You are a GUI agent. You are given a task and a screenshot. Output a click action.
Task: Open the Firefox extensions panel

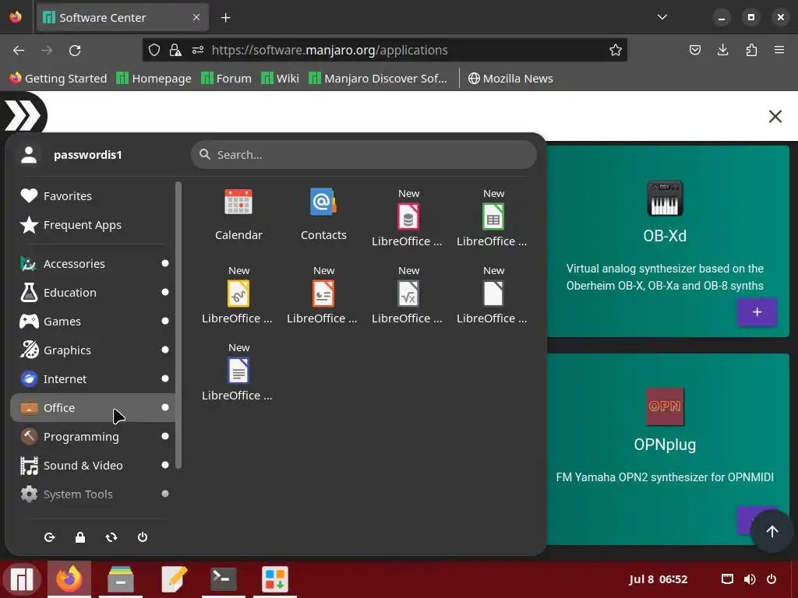click(751, 50)
